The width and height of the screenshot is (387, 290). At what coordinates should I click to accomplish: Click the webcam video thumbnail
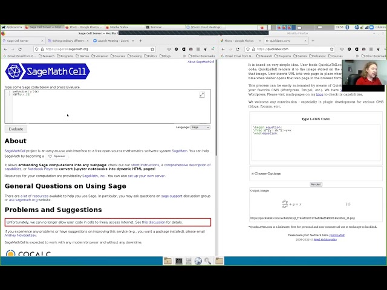point(363,75)
